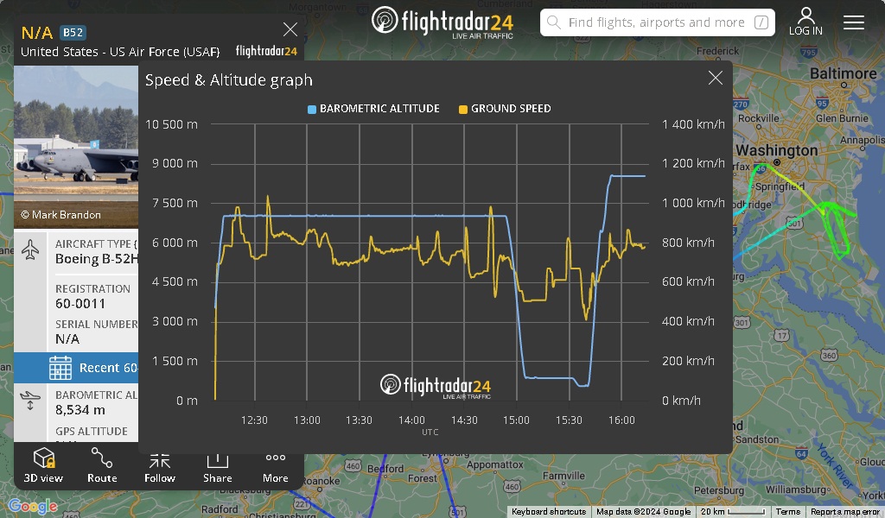Screen dimensions: 885x518
Task: Click the 12:30 UTC axis label
Action: coord(254,420)
